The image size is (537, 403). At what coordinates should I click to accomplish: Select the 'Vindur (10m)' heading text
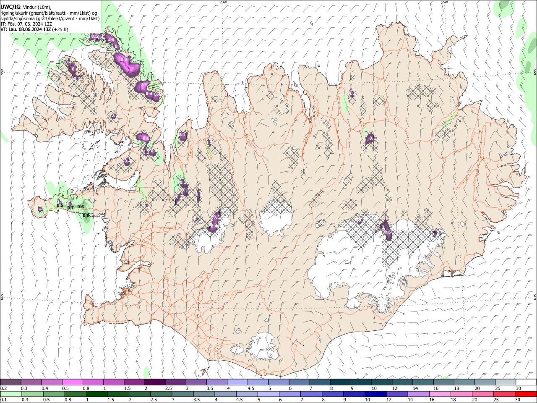(x=36, y=7)
